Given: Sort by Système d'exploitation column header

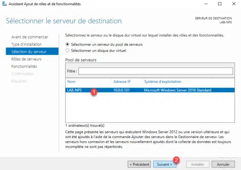Looking at the screenshot, I should pyautogui.click(x=163, y=82).
